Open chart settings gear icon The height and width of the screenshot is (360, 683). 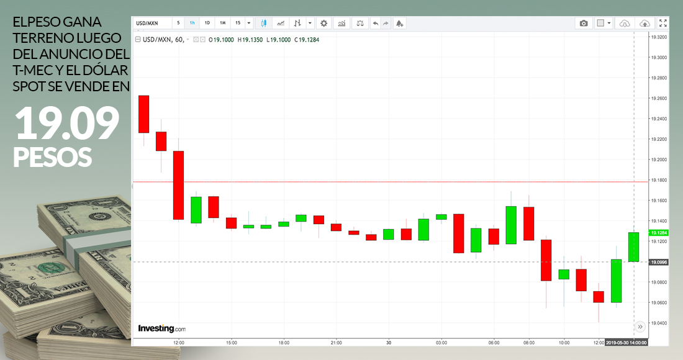coord(323,23)
